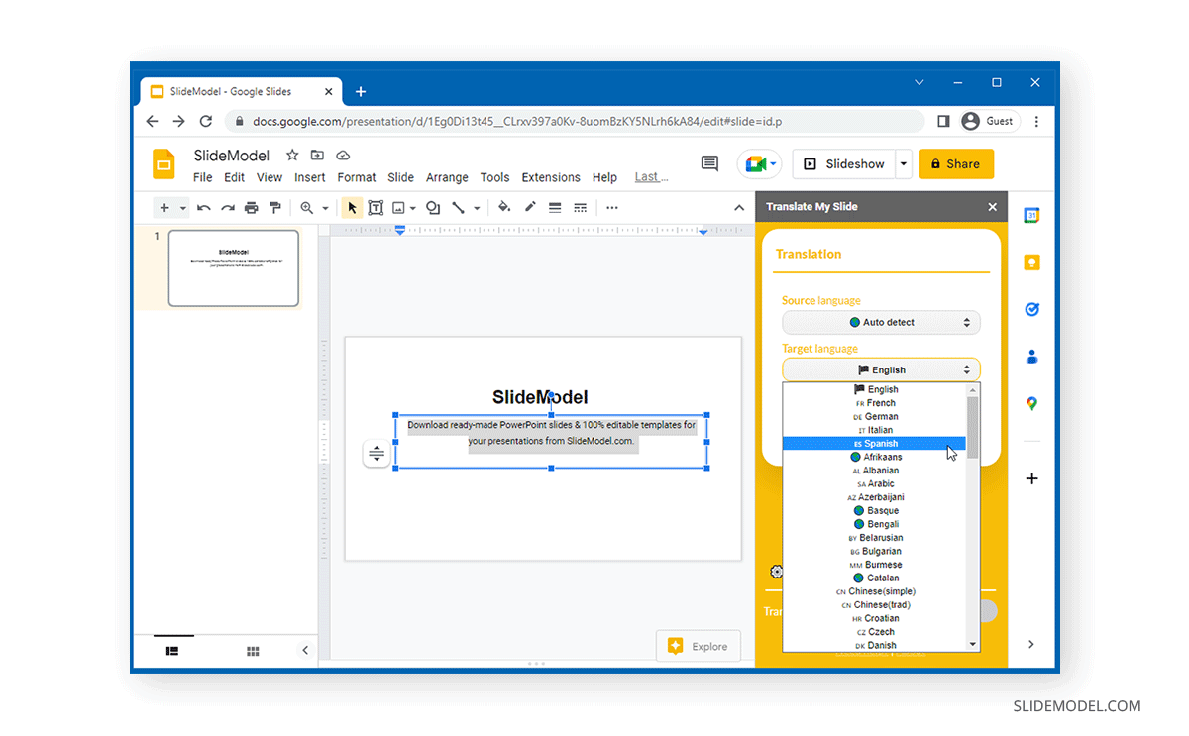This screenshot has height=736, width=1189.
Task: Open the File menu
Action: [x=202, y=178]
